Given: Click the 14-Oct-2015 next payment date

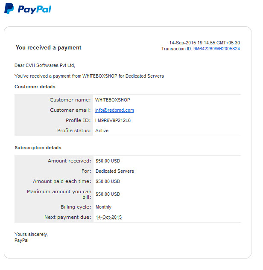Looking at the screenshot, I should pyautogui.click(x=108, y=217).
